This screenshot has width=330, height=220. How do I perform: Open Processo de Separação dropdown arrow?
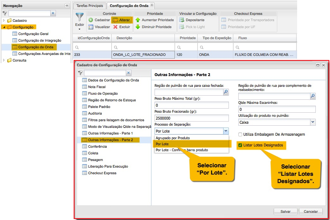[226, 131]
